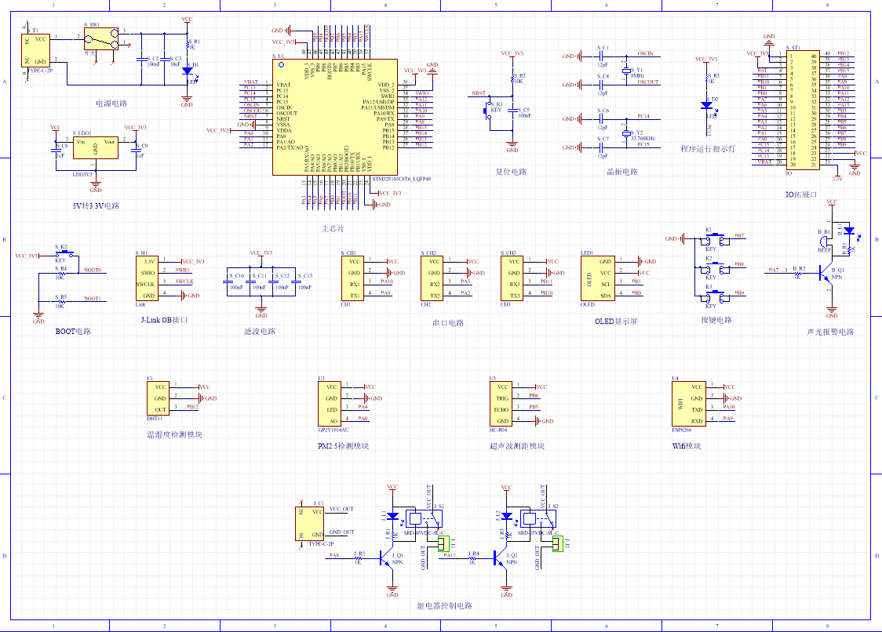Select the HC-R04 ultrasonic module U3
The height and width of the screenshot is (632, 882).
pyautogui.click(x=501, y=404)
